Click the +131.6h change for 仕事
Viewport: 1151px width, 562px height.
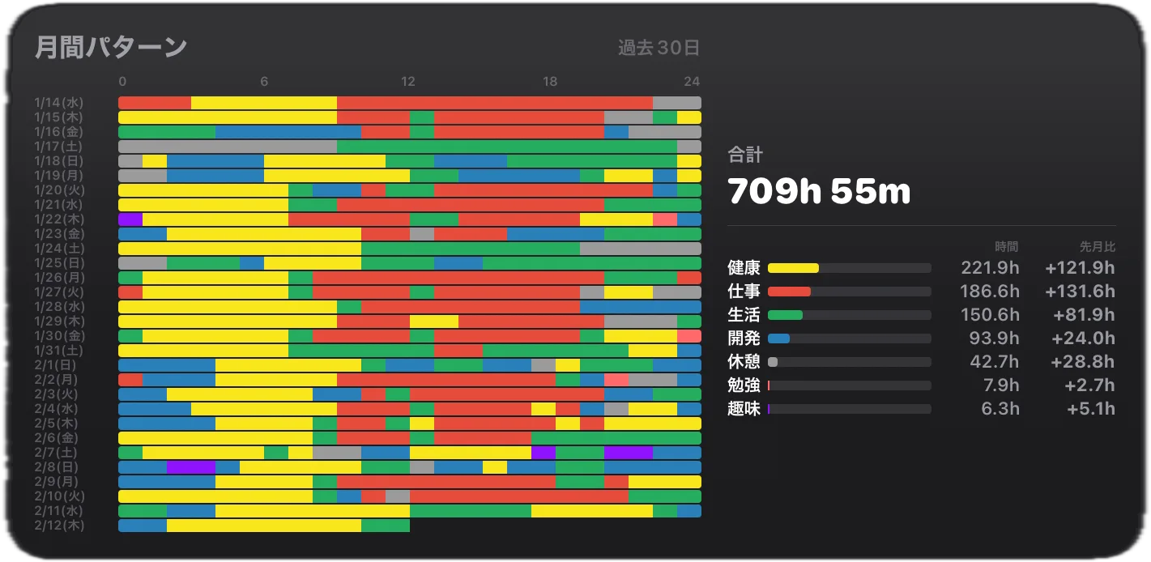[x=1080, y=292]
